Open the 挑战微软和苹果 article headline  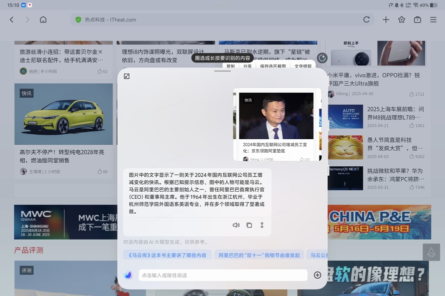click(395, 175)
